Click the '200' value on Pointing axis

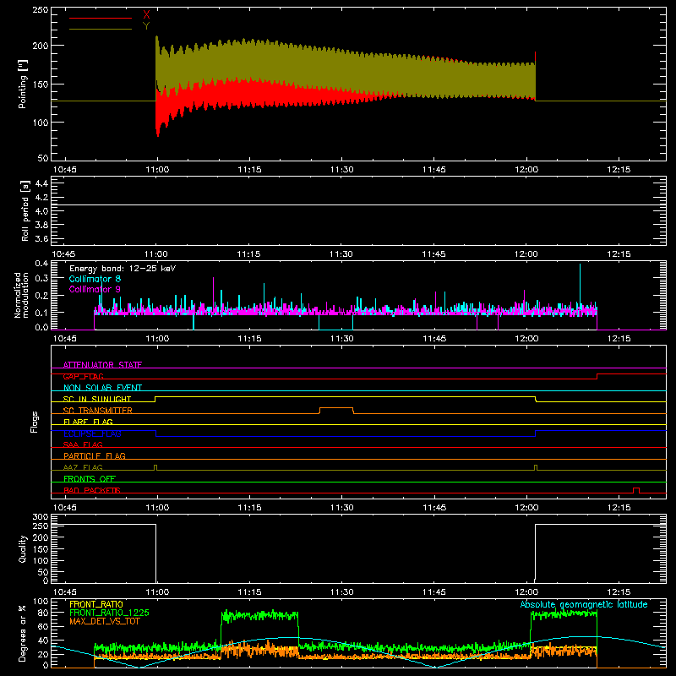pos(41,46)
